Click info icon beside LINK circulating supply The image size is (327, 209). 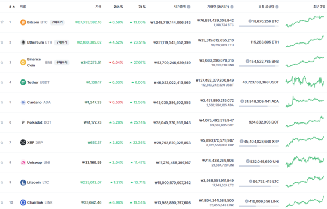click(x=246, y=201)
